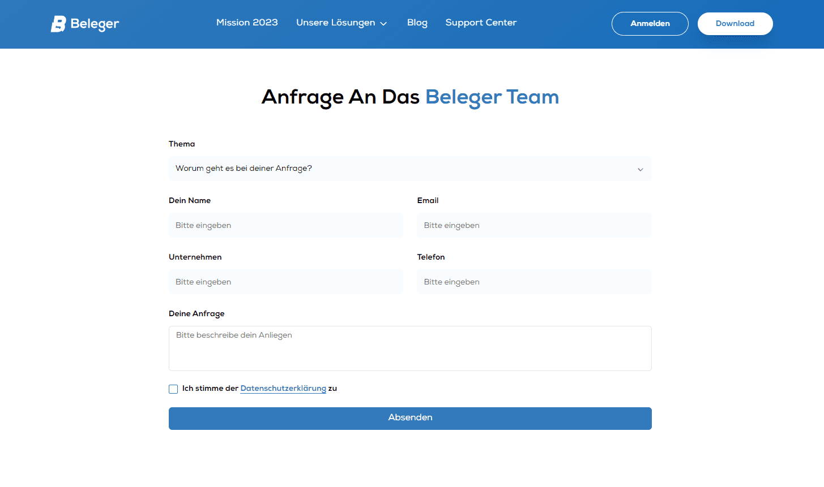Click the Unternehmen input field
Image resolution: width=824 pixels, height=487 pixels.
pos(285,282)
